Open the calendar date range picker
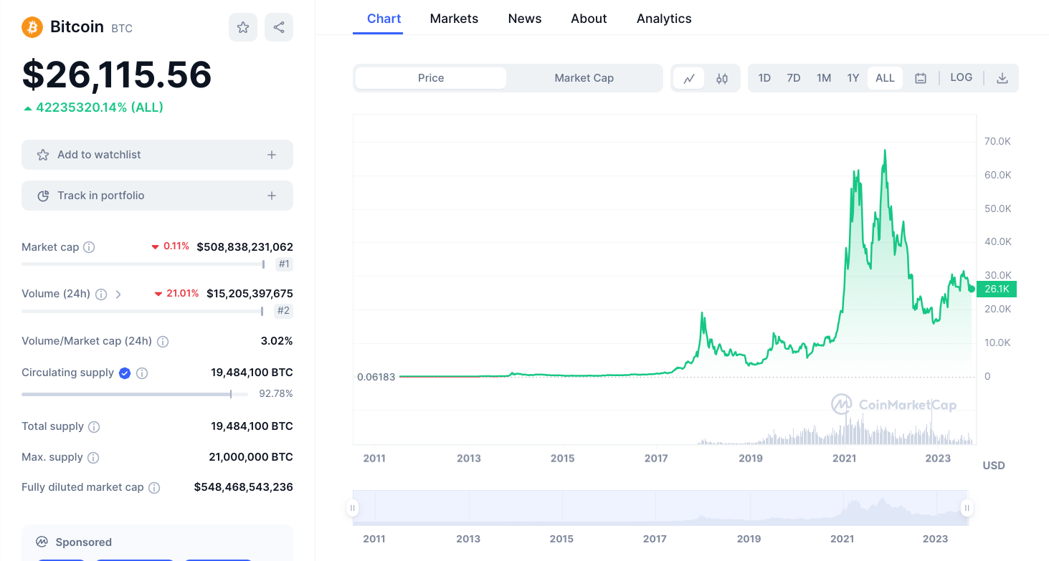 point(921,78)
